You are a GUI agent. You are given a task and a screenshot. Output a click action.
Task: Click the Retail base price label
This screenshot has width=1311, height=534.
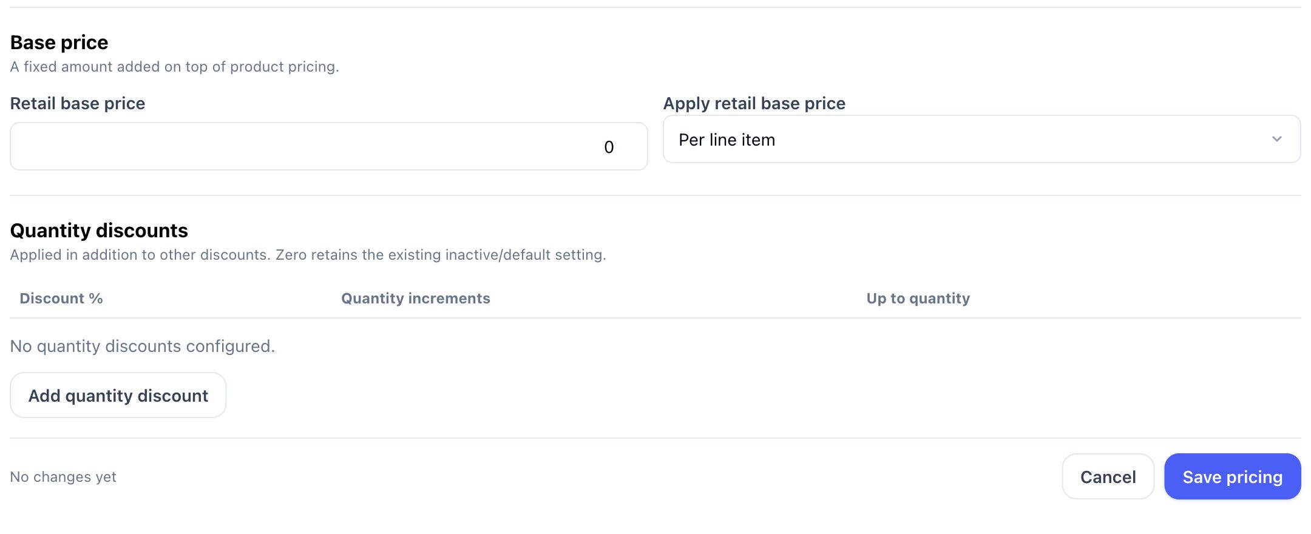pyautogui.click(x=78, y=103)
